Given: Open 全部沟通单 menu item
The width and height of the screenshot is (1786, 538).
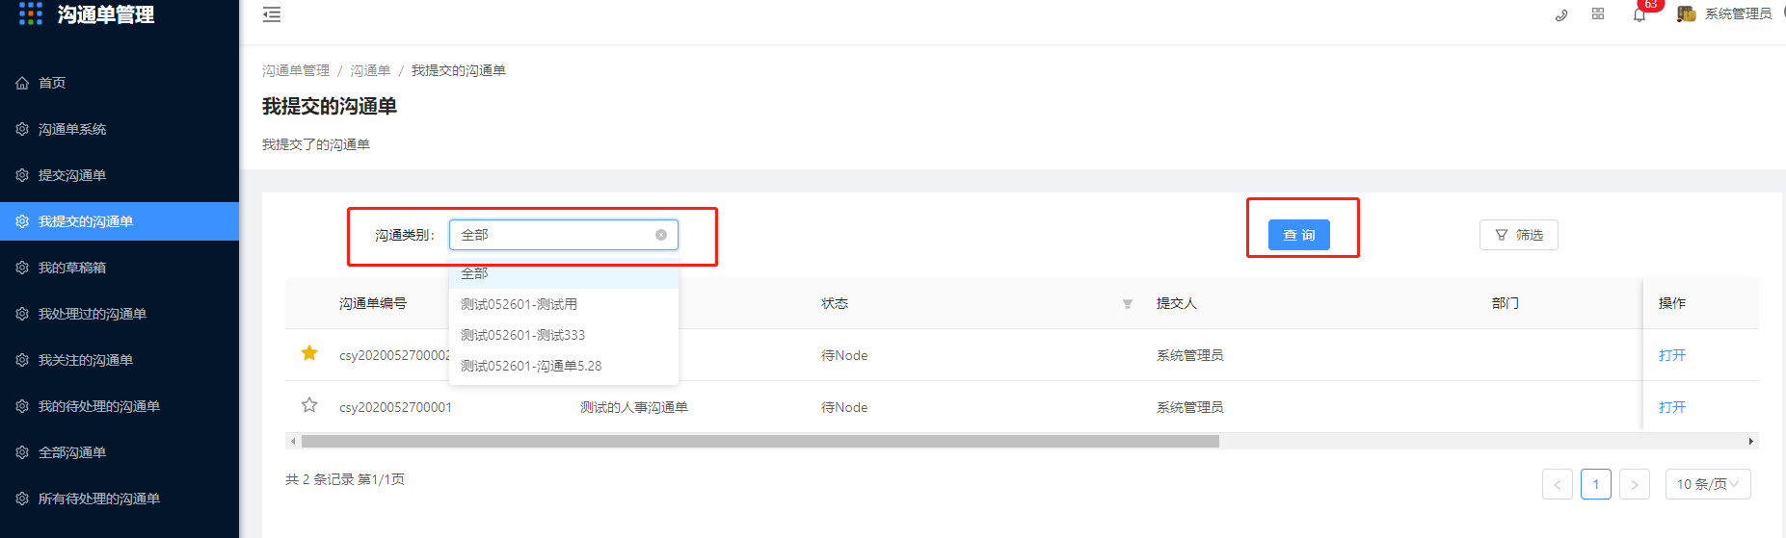Looking at the screenshot, I should click(x=120, y=452).
